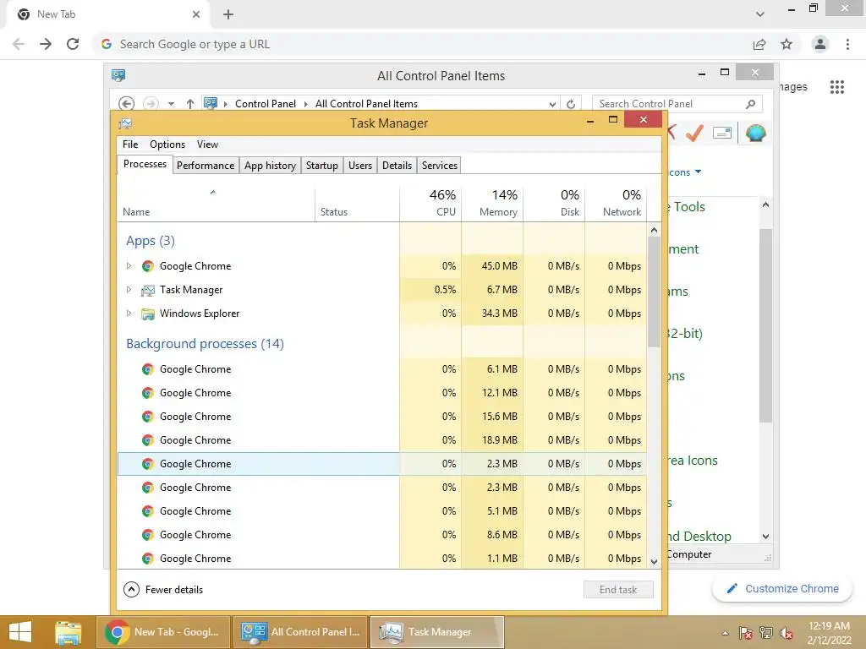Select Windows Explorer process icon
The height and width of the screenshot is (649, 866).
pos(147,314)
